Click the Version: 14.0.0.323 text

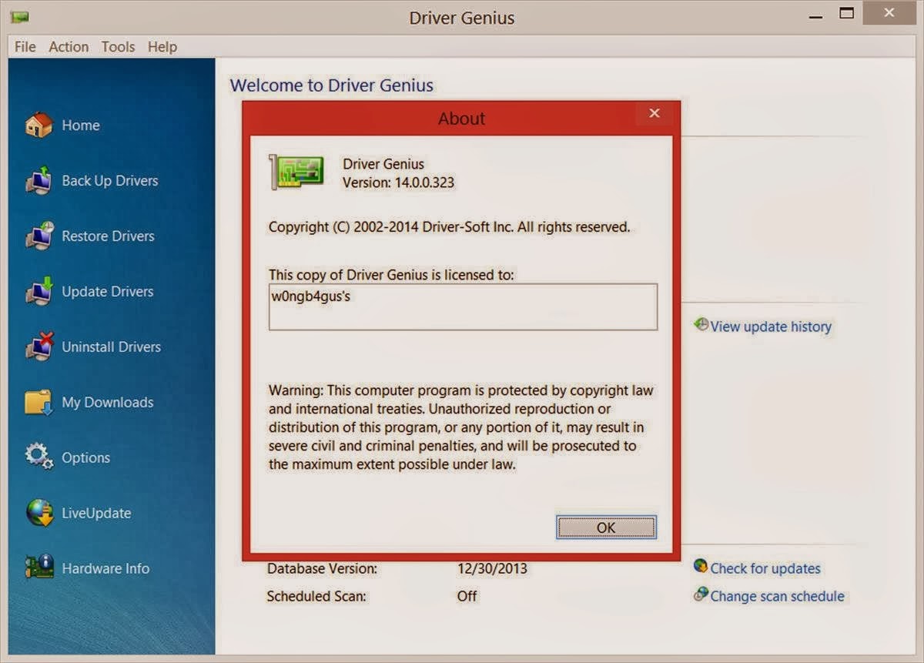pyautogui.click(x=399, y=182)
